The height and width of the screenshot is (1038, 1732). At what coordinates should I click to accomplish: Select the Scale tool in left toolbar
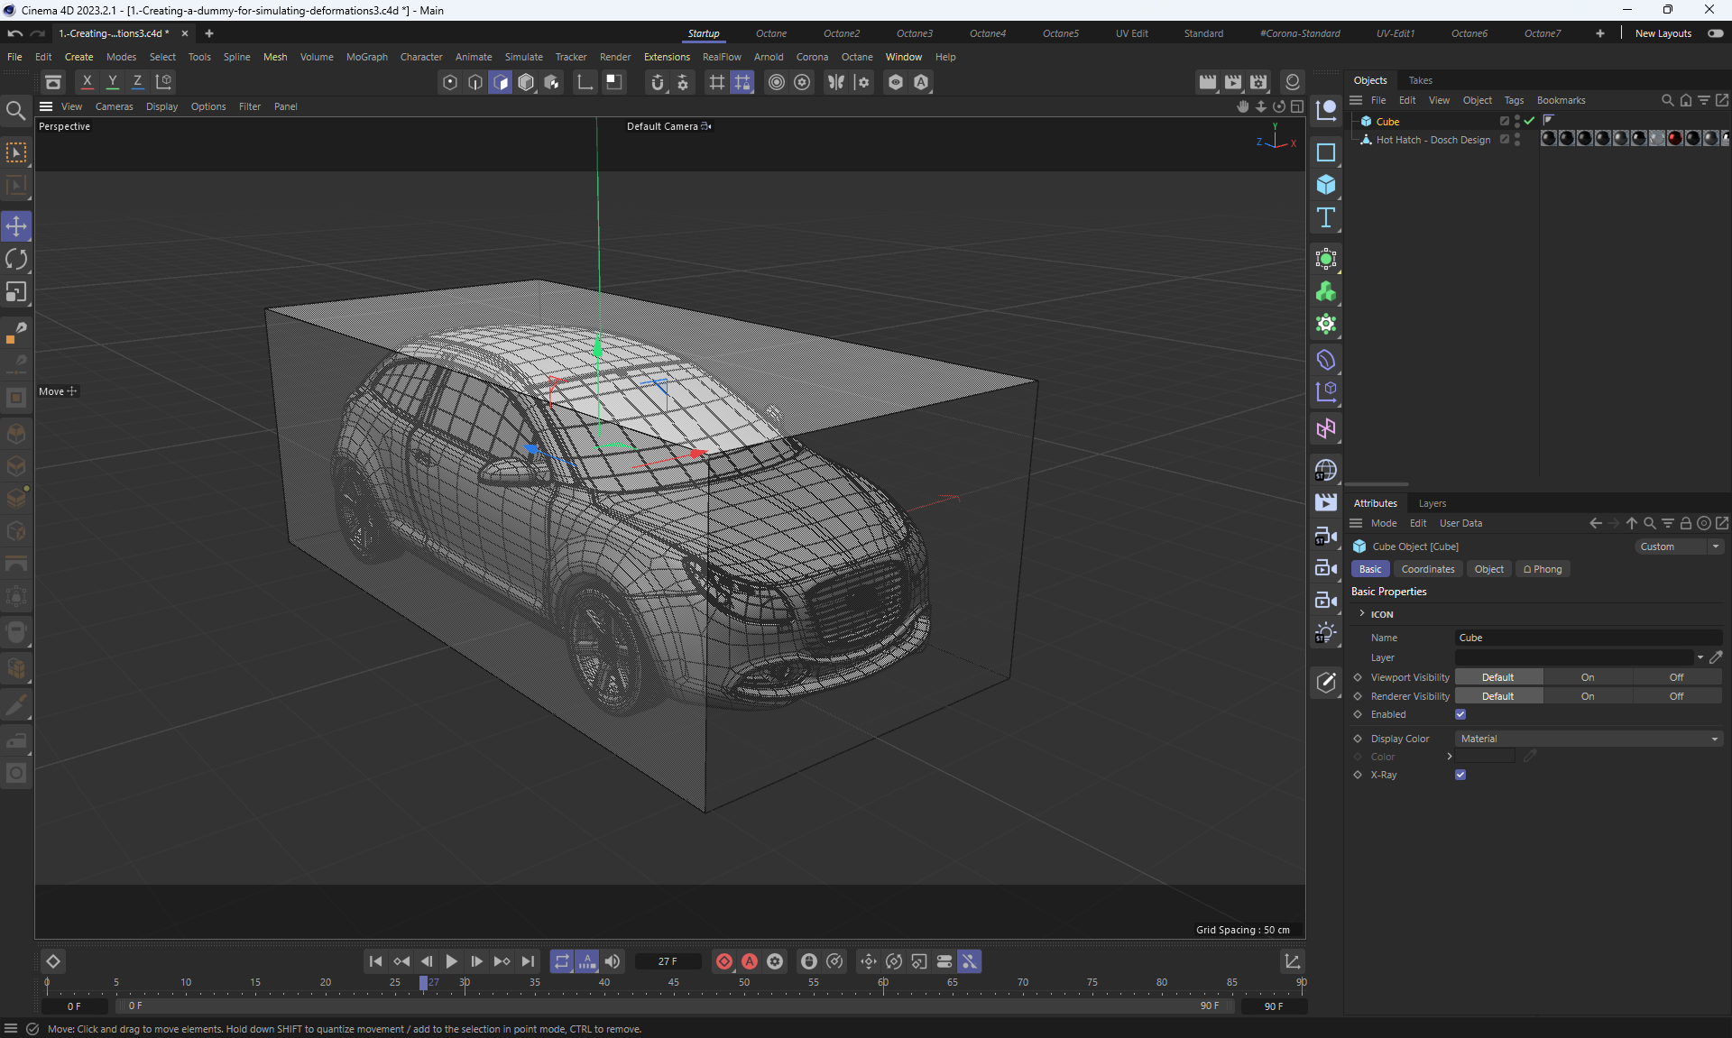coord(16,292)
